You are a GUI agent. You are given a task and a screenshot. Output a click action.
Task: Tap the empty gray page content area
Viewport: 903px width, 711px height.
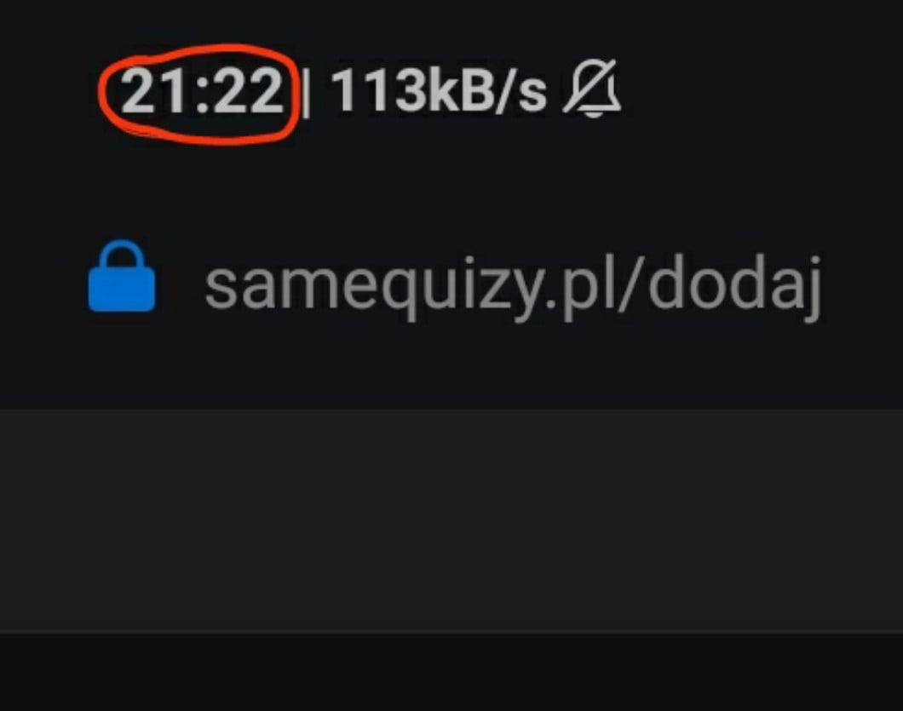(x=451, y=519)
